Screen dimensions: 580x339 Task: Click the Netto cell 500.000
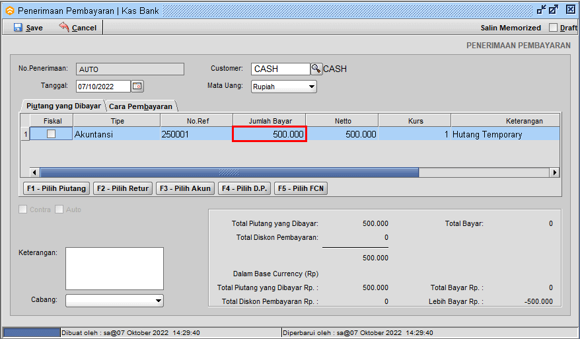tap(343, 134)
